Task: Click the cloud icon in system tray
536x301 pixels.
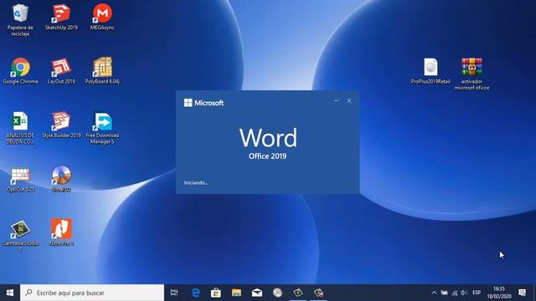Action: tap(444, 293)
